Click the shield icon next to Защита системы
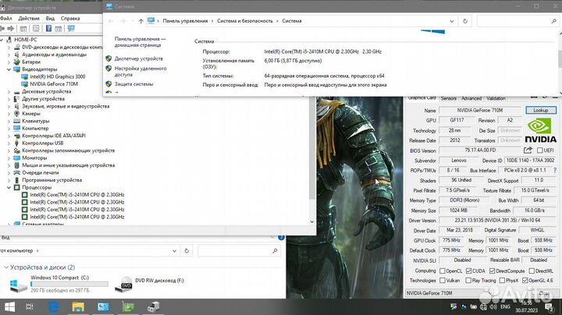The height and width of the screenshot is (315, 562). point(109,84)
